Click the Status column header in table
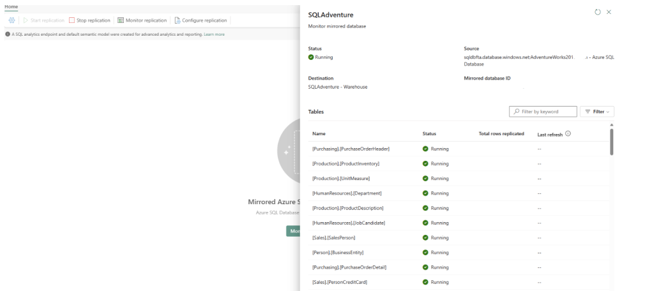Viewport: 654px width, 291px height. (429, 134)
